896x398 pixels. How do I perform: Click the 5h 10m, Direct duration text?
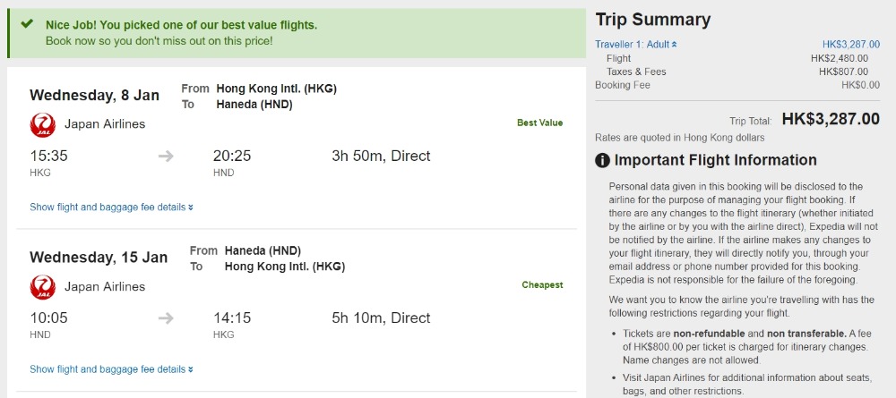(381, 318)
